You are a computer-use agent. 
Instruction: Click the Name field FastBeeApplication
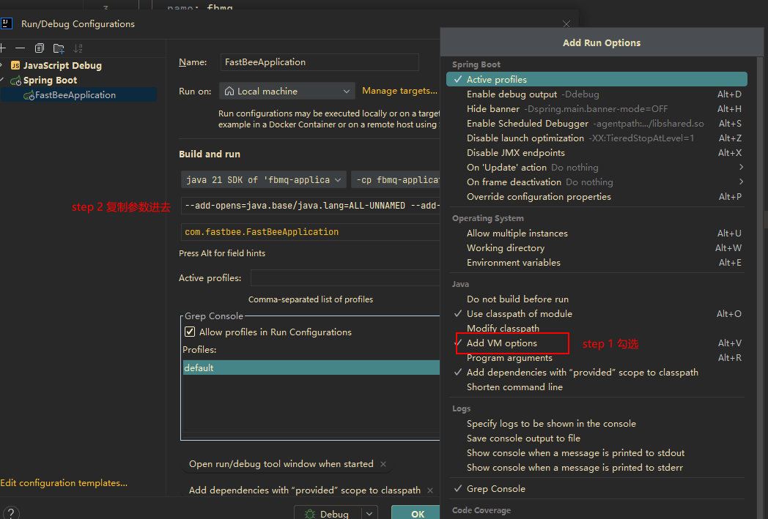point(320,62)
